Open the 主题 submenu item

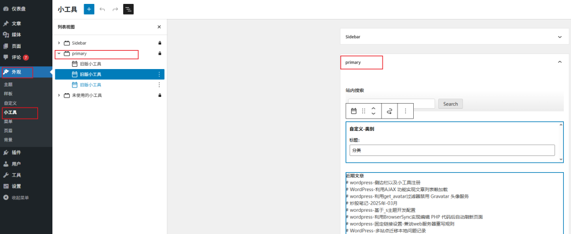(8, 84)
